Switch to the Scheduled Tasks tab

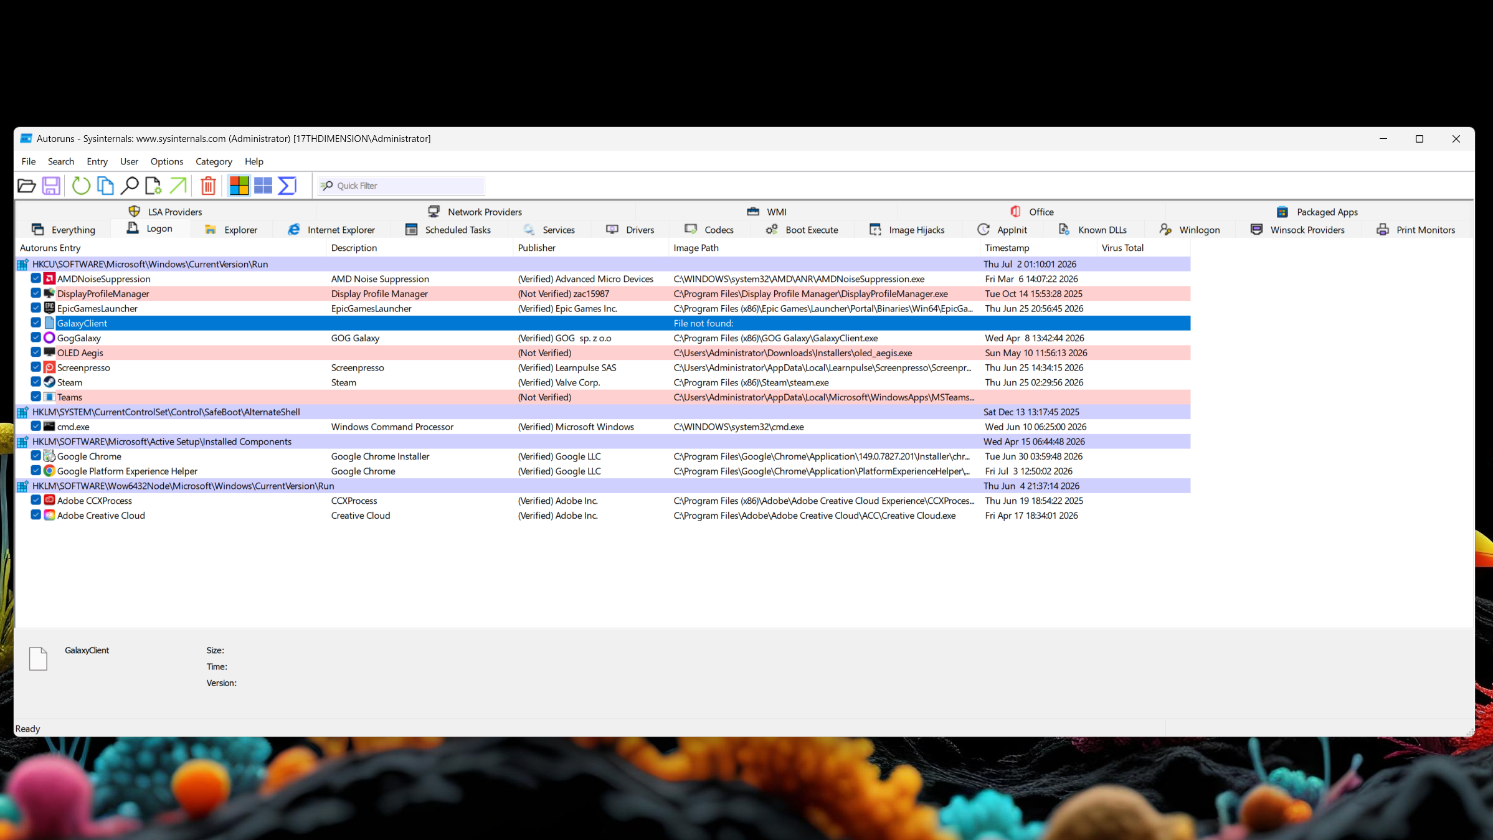[x=448, y=230]
